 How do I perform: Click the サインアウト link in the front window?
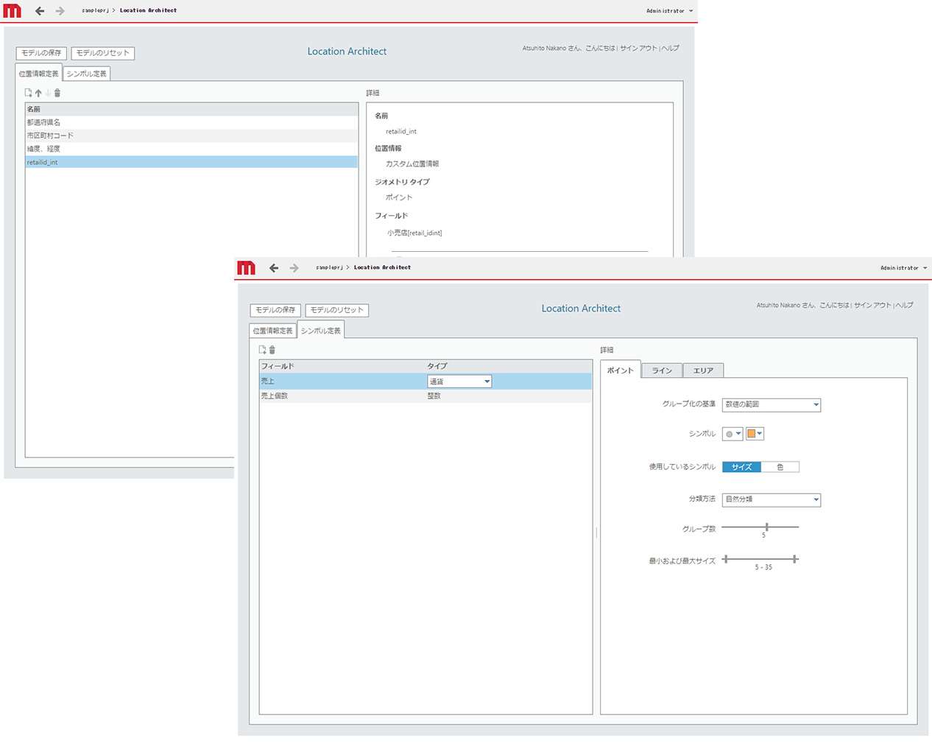(872, 305)
